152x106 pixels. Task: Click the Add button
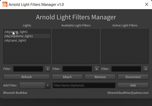pyautogui.click(x=133, y=85)
